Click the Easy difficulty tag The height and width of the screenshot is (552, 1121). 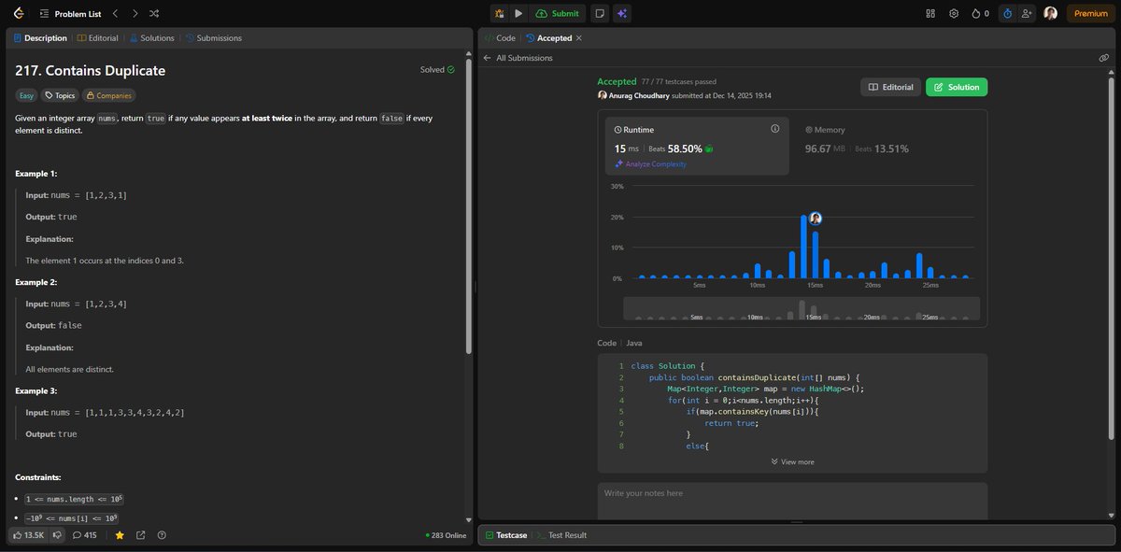[27, 95]
